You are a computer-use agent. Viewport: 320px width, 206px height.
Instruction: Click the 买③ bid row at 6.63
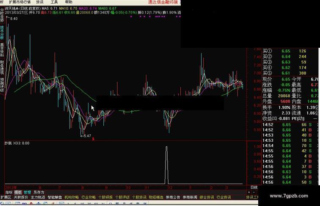click(284, 62)
